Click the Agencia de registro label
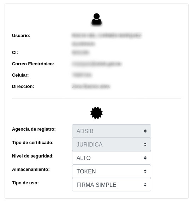The width and height of the screenshot is (191, 202). (x=34, y=129)
